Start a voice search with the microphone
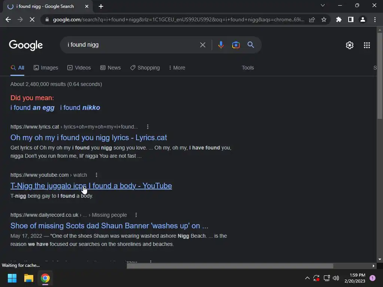This screenshot has width=383, height=287. coord(221,45)
